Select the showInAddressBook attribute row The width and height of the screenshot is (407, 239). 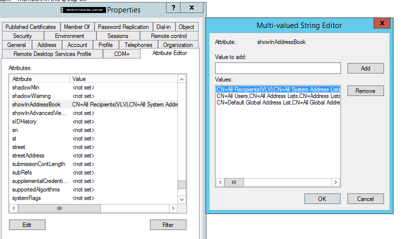click(93, 104)
